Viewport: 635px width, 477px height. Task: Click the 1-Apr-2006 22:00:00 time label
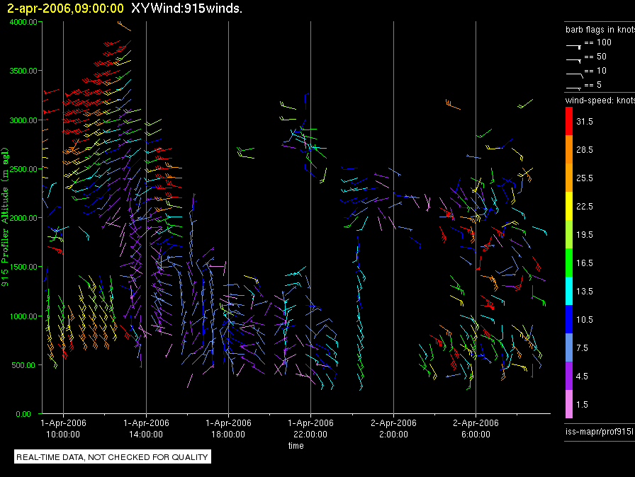click(310, 428)
